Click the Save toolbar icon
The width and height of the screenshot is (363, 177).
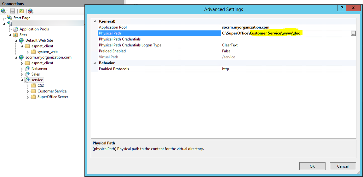pyautogui.click(x=13, y=11)
